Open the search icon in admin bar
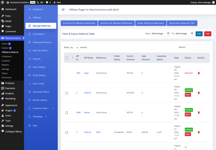This screenshot has width=216, height=150. pos(38,2)
